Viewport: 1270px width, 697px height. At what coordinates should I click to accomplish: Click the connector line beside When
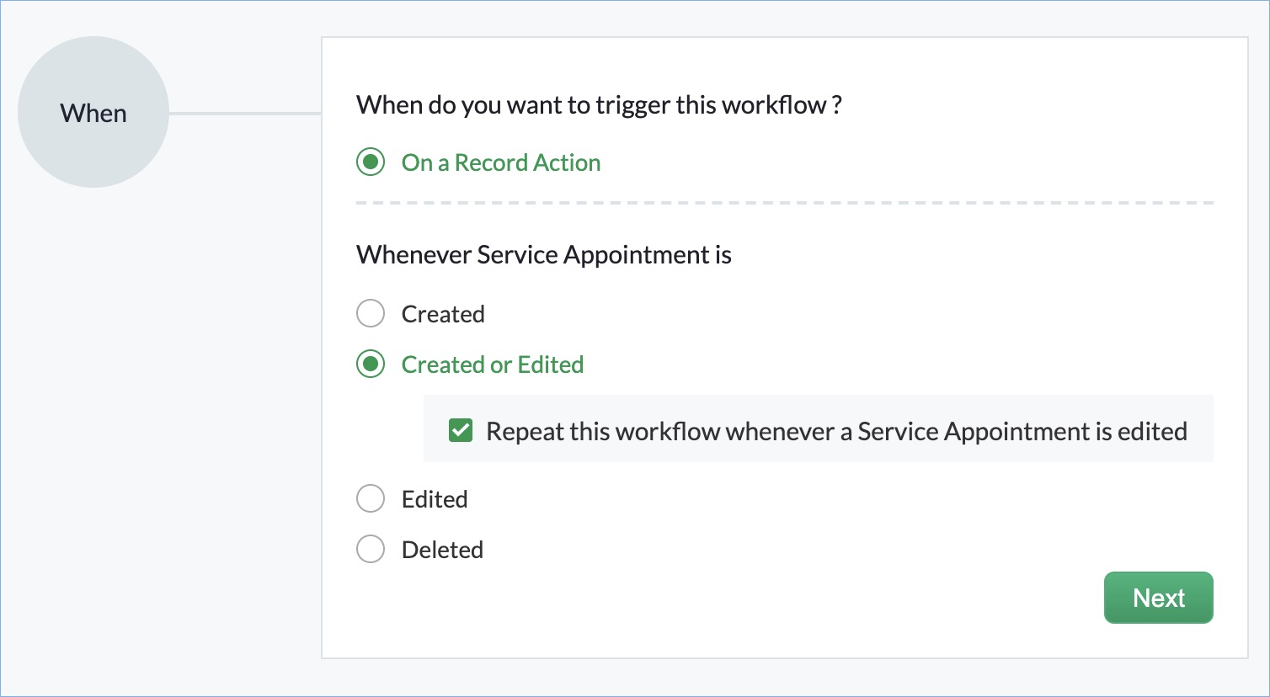tap(245, 114)
